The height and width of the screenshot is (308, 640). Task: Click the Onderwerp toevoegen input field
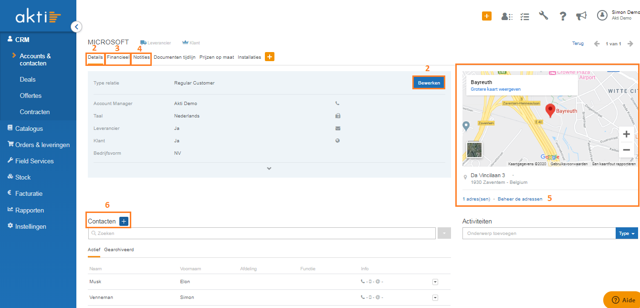click(539, 233)
